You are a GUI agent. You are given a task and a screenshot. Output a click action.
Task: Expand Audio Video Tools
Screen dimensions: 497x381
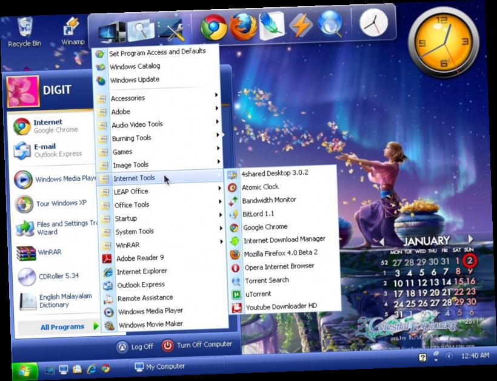(158, 124)
